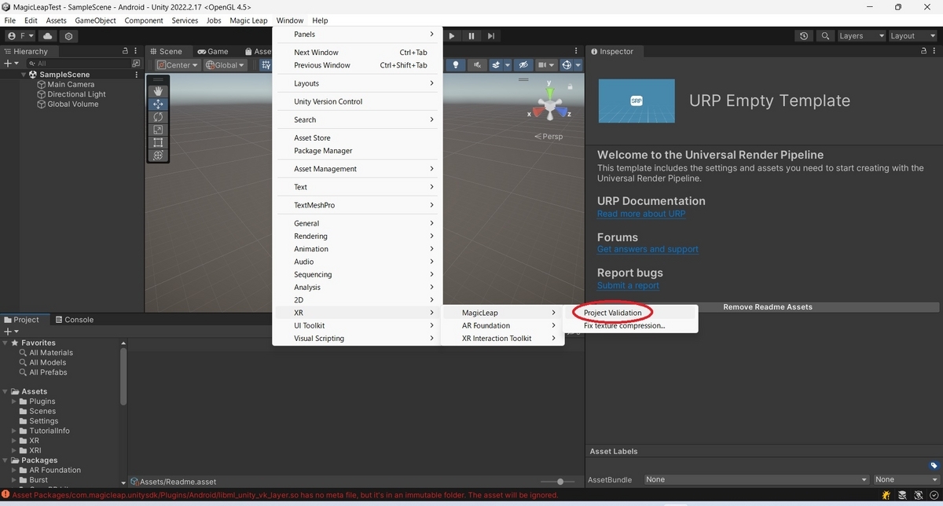Image resolution: width=943 pixels, height=506 pixels.
Task: Open the undo history icon
Action: (803, 36)
